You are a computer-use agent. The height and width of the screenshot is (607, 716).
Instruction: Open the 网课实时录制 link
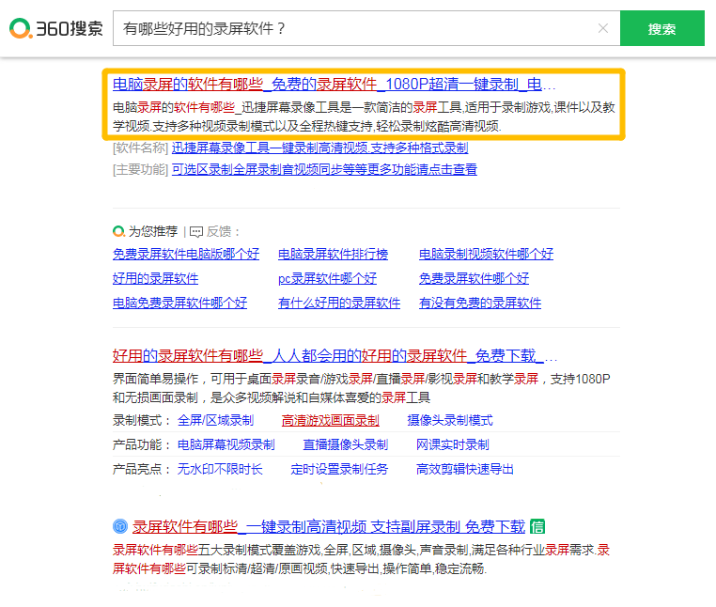tap(452, 444)
